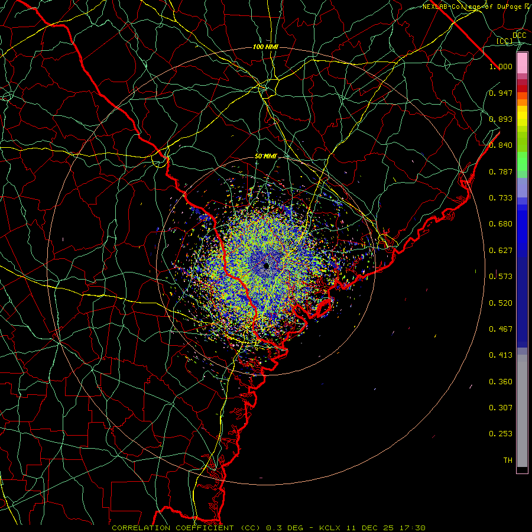
Task: Click the 0.573 color scale value
Action: (501, 277)
